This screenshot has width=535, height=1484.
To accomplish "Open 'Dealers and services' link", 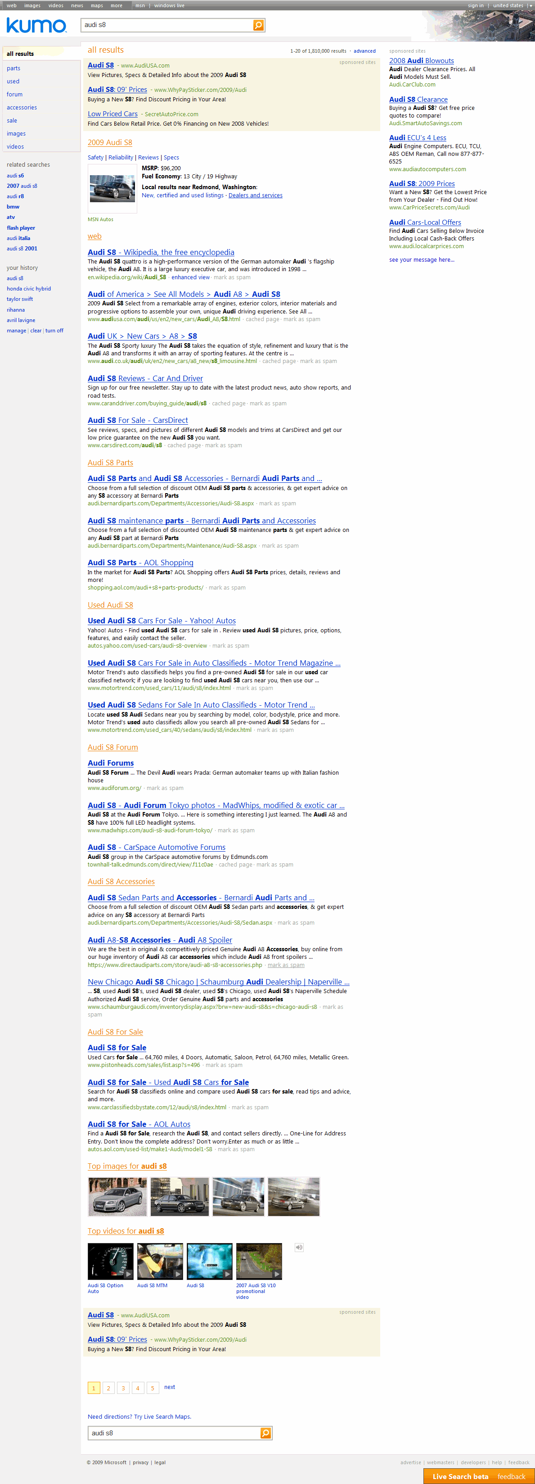I will pos(256,195).
